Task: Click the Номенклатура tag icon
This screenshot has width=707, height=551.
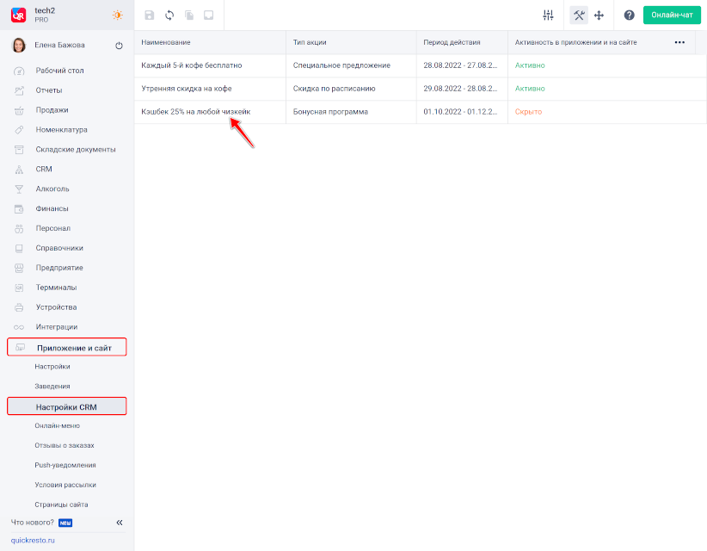Action: click(19, 130)
